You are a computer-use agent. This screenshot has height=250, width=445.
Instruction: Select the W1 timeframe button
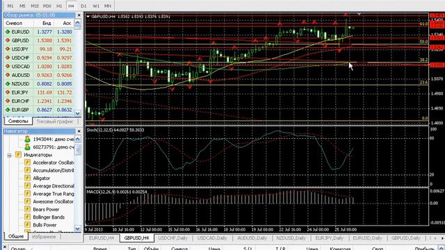pyautogui.click(x=96, y=6)
